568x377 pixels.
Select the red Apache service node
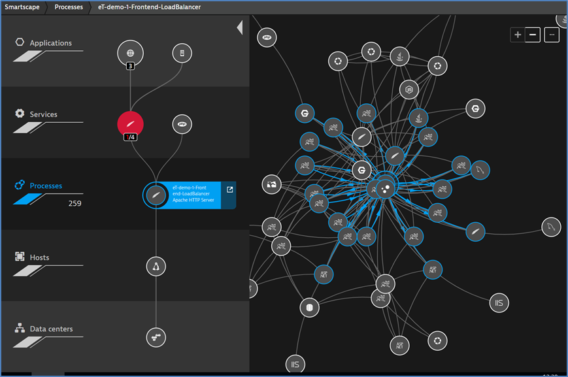coord(130,123)
